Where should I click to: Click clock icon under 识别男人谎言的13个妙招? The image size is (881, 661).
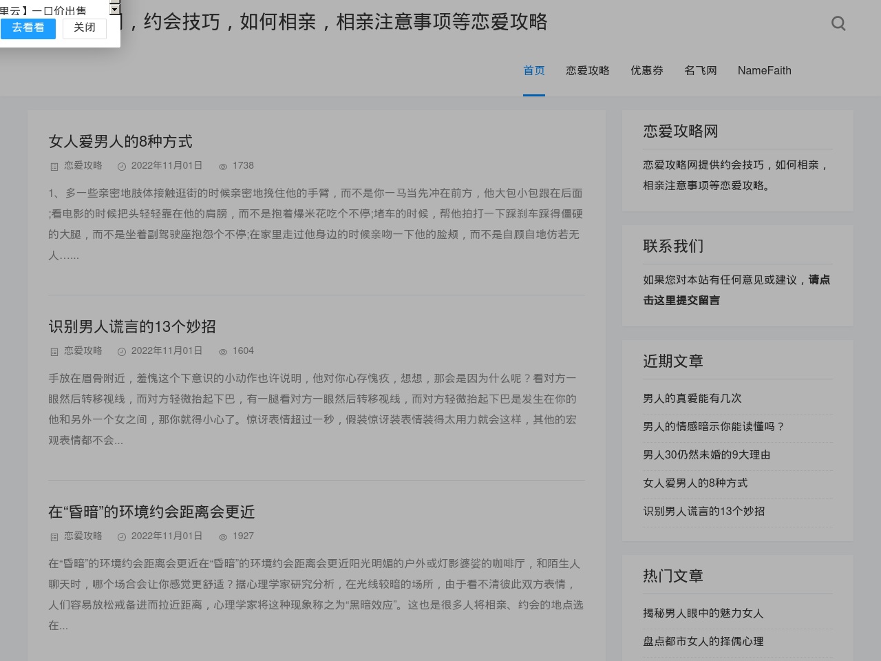(122, 352)
